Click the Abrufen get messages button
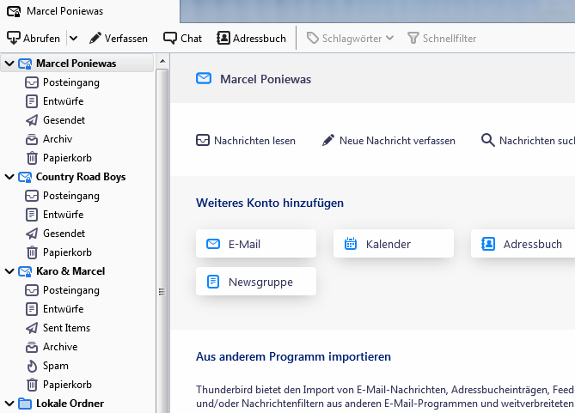Screen dimensions: 575x413 point(34,38)
